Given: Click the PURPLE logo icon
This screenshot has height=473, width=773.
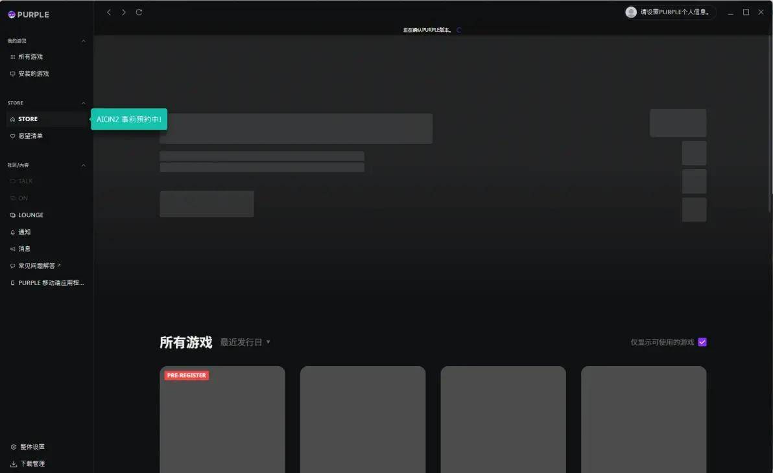Looking at the screenshot, I should coord(12,14).
